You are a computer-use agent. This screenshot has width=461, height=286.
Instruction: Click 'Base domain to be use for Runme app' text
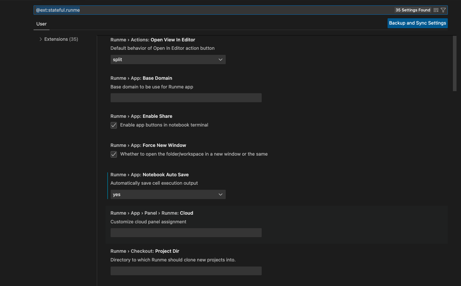click(x=152, y=87)
